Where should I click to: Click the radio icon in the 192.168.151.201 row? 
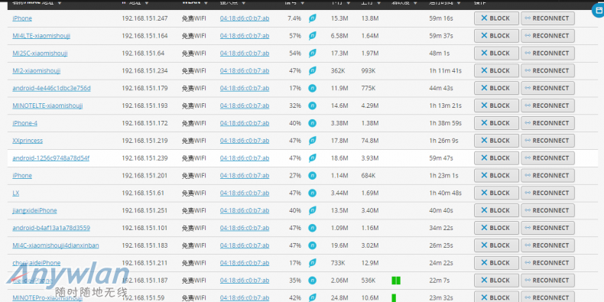coord(313,176)
